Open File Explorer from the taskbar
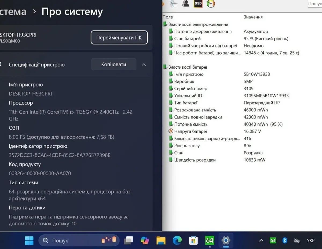The image size is (322, 249). [161, 240]
